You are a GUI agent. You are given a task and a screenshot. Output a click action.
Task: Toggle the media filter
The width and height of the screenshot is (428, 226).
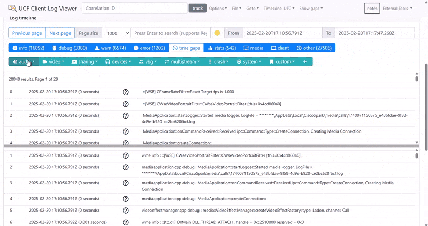253,48
